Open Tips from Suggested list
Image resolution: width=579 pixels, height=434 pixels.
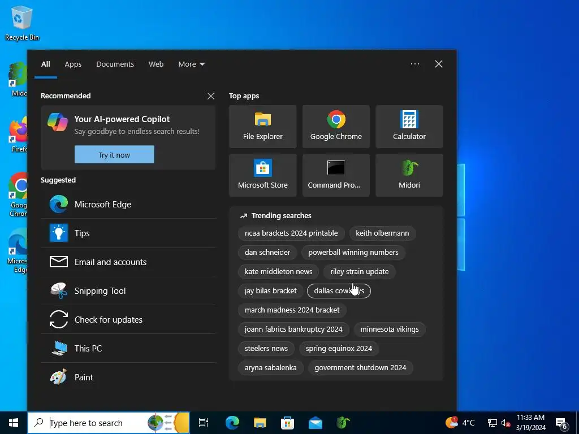pos(128,233)
